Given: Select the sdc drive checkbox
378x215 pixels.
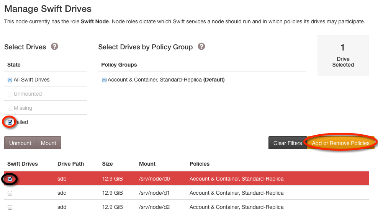Looking at the screenshot, I should 10,193.
